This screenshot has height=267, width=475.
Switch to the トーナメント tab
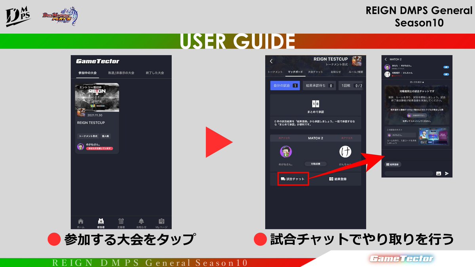(x=275, y=72)
